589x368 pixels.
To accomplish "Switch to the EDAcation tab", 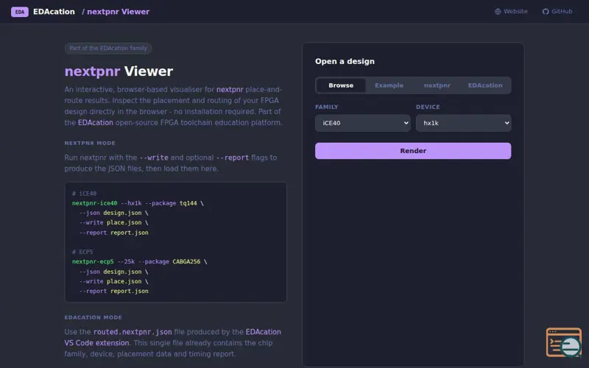I will tap(485, 85).
